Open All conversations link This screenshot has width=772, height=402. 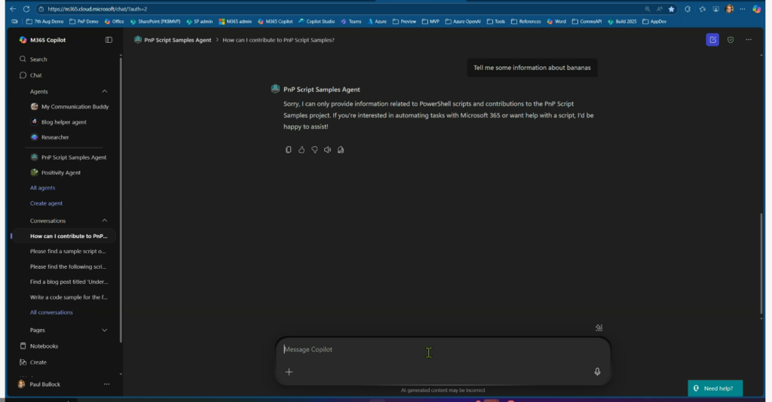[51, 312]
